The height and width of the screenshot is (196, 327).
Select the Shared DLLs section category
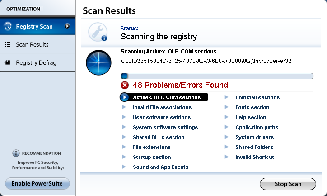159,137
